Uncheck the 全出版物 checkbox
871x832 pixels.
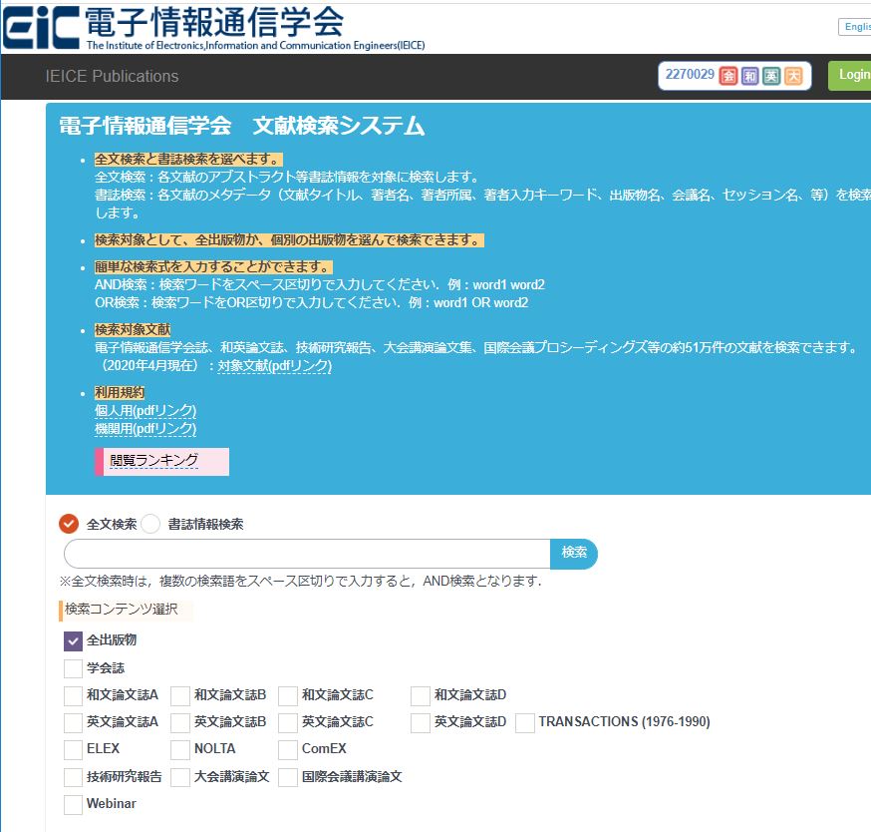74,640
